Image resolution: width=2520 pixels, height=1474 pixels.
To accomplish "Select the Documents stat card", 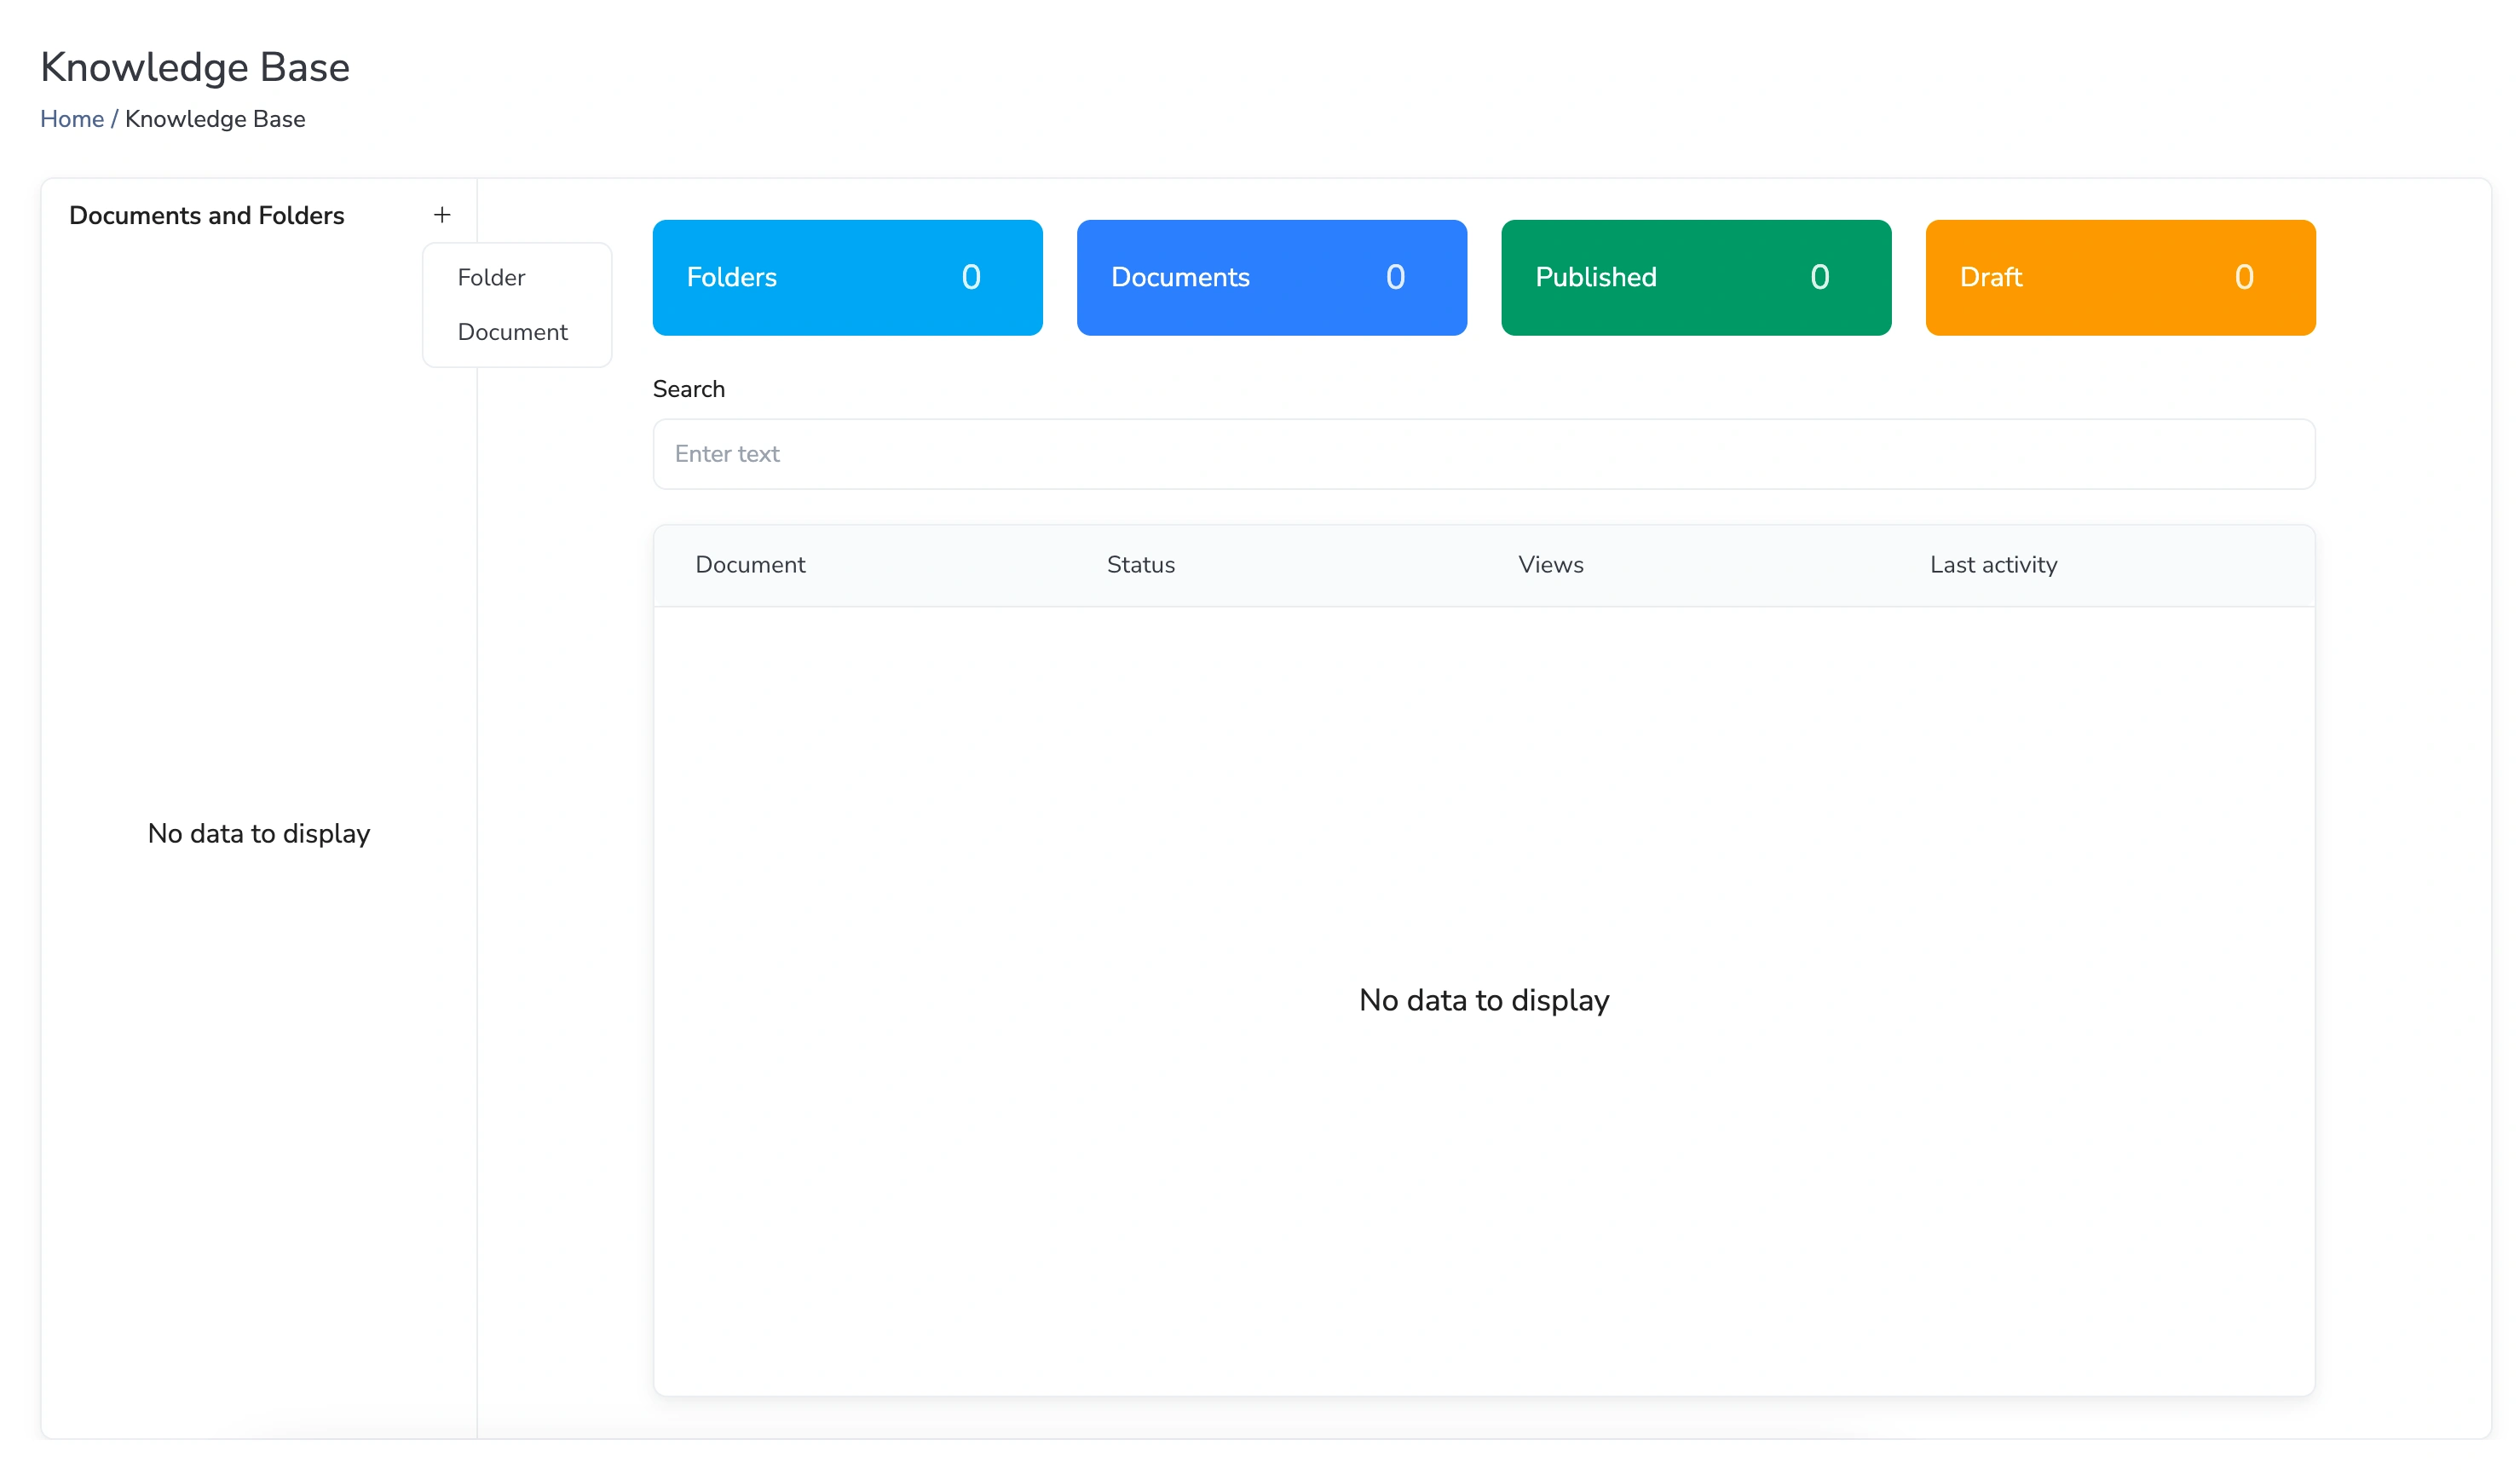I will click(1271, 277).
